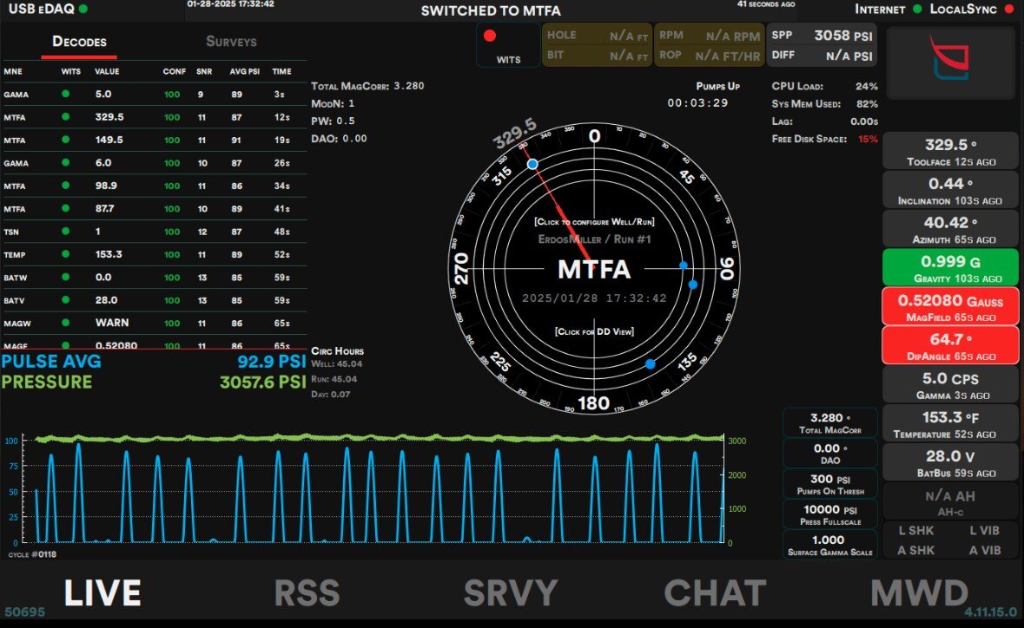Select the TEMP 153.3 decode row
Screen dimensions: 1024x628
pos(154,254)
